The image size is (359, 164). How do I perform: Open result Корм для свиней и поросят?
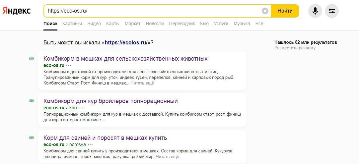(x=105, y=138)
